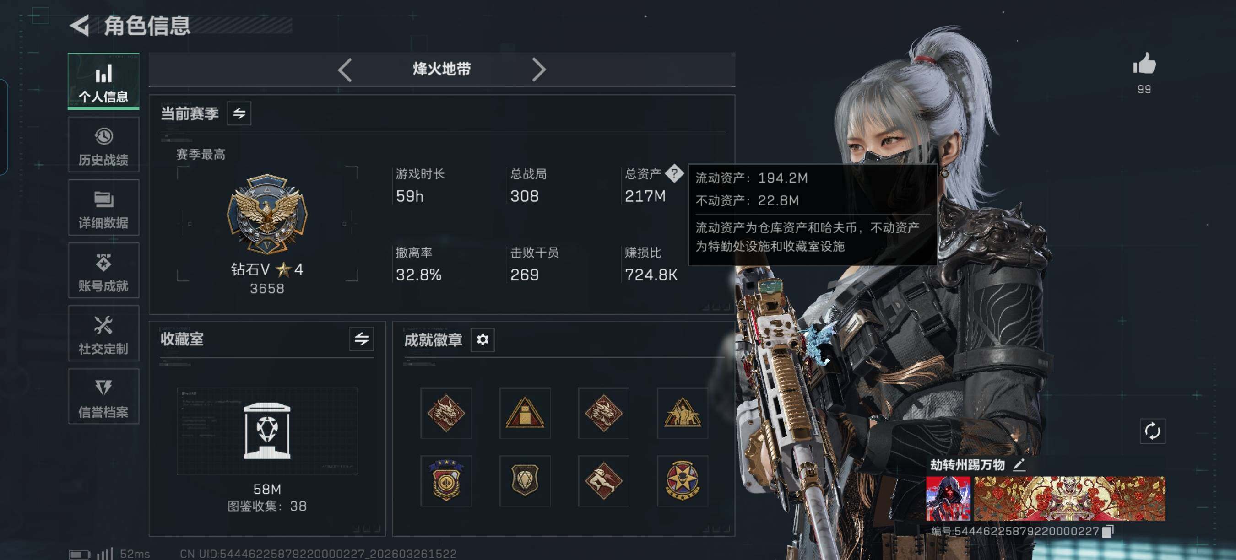Open the collection room showcase thumbnail
This screenshot has height=560, width=1236.
(x=267, y=431)
